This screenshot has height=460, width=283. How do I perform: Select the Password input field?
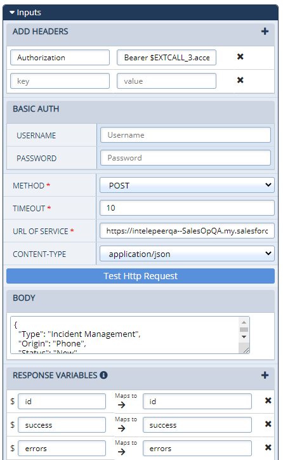(185, 158)
